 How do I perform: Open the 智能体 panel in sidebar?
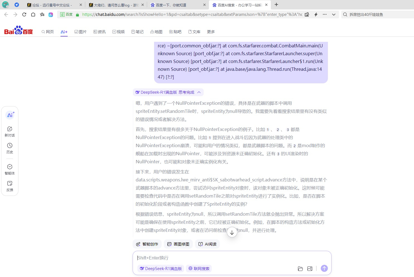click(10, 169)
